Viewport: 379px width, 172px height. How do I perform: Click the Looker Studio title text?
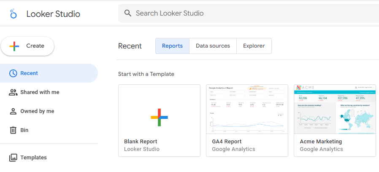(53, 14)
